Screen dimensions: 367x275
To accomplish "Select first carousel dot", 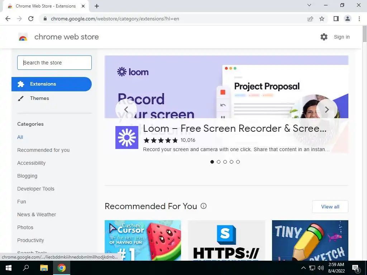I will pos(212,162).
